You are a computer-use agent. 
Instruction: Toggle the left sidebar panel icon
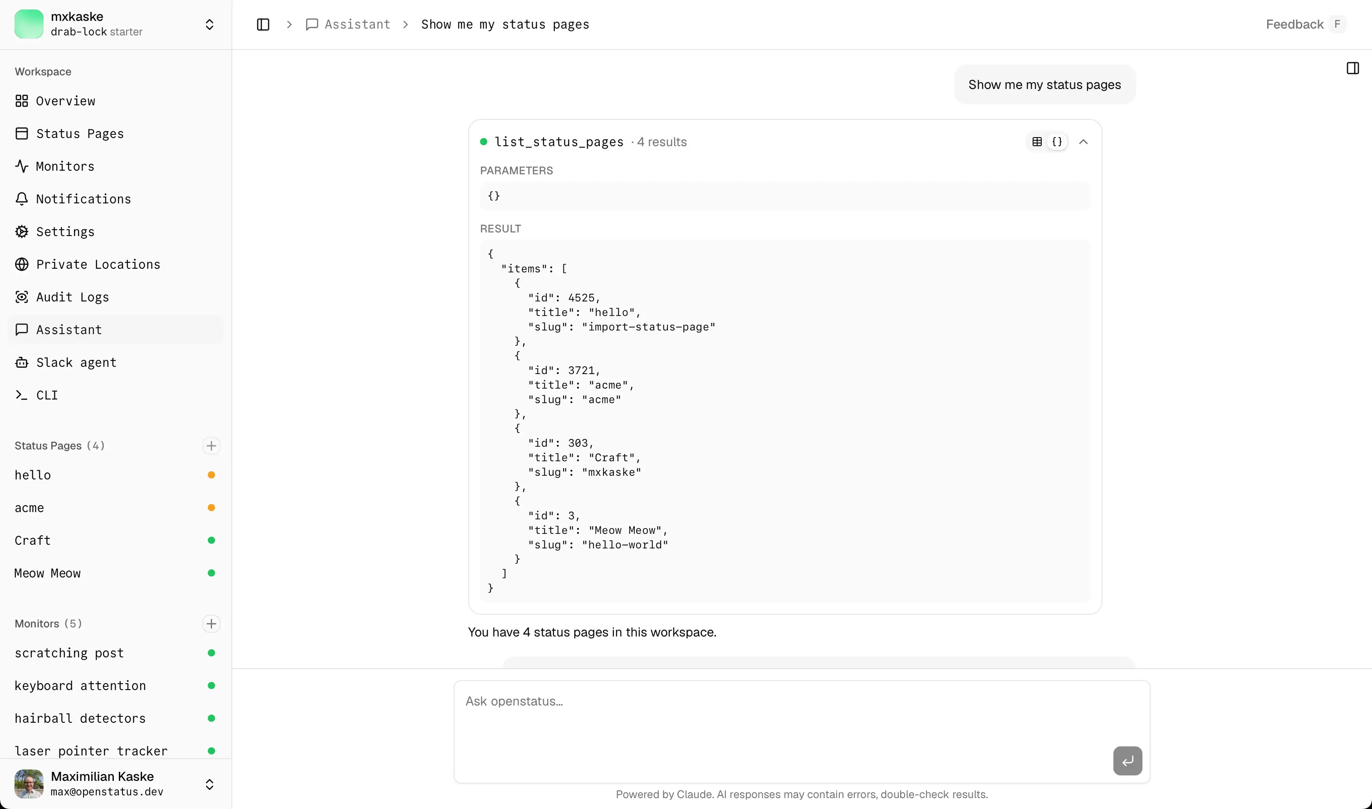[263, 25]
